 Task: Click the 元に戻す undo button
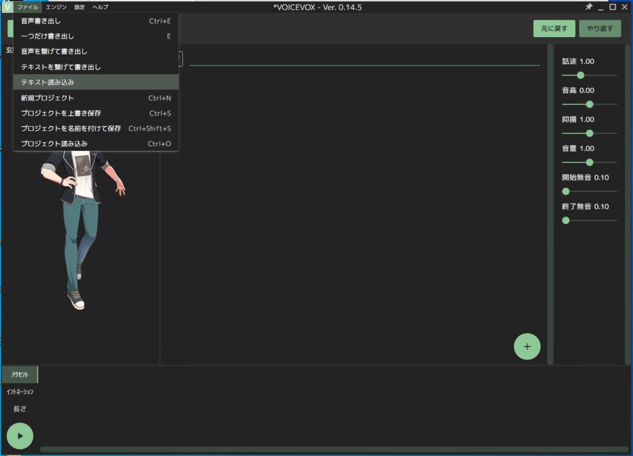click(x=554, y=28)
